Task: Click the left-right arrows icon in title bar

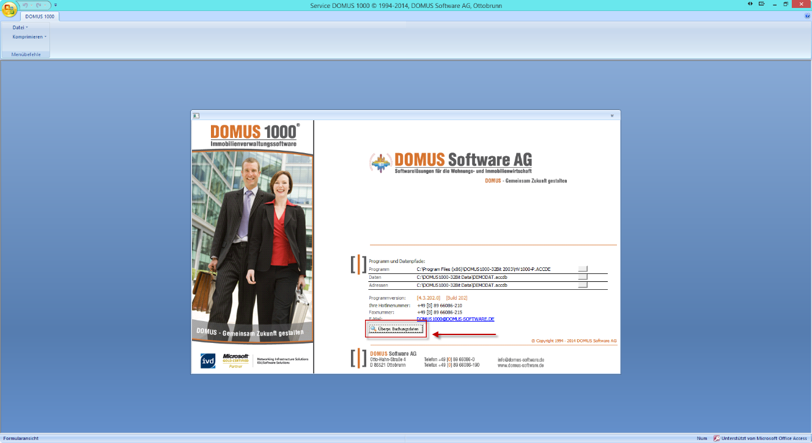Action: (751, 4)
